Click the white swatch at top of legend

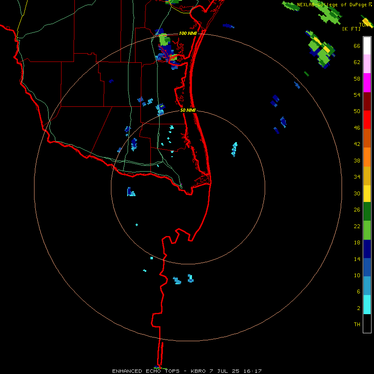(x=367, y=46)
